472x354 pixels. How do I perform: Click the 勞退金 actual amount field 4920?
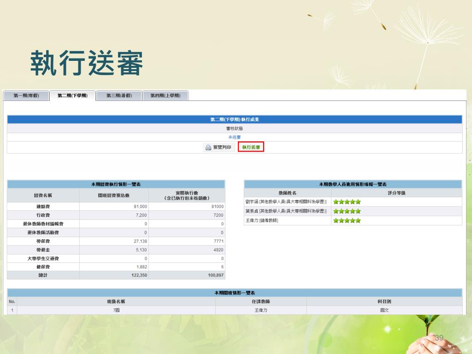[x=187, y=250]
